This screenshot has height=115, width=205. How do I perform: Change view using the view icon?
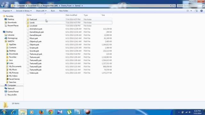click(188, 11)
